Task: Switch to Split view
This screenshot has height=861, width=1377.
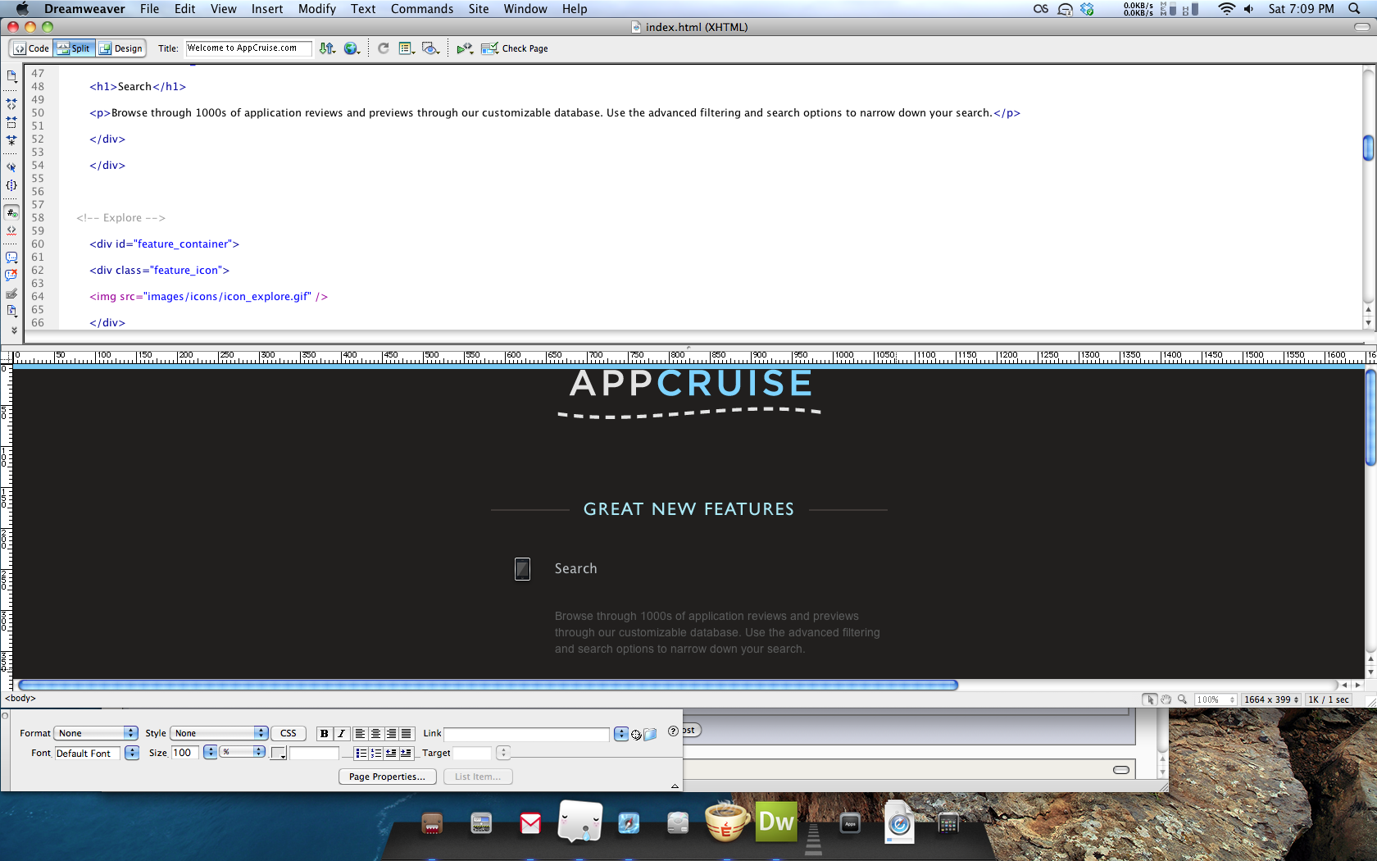Action: 74,48
